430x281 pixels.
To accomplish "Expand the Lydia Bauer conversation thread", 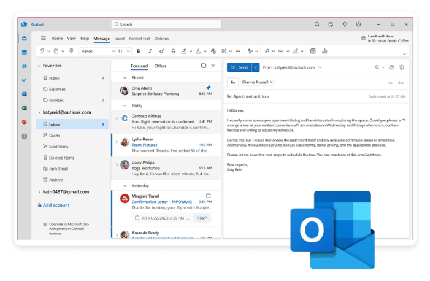I will [117, 142].
